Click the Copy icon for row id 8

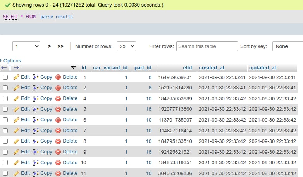tap(36, 141)
